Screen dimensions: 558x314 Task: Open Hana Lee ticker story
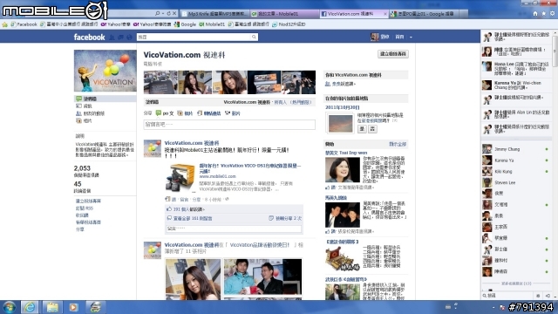[x=515, y=68]
